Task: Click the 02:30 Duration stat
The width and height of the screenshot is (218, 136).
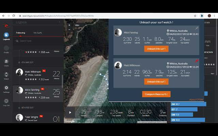Action: 145,113
